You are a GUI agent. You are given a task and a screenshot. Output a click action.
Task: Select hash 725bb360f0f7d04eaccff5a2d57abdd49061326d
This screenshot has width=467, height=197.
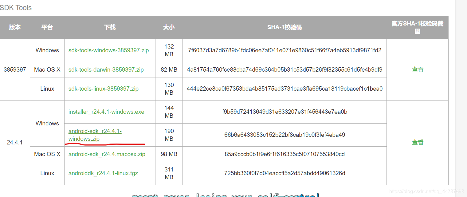pyautogui.click(x=285, y=173)
